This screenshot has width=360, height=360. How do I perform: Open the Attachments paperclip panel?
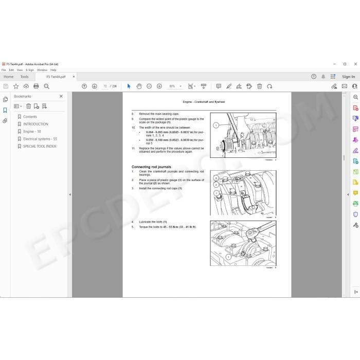click(5, 121)
